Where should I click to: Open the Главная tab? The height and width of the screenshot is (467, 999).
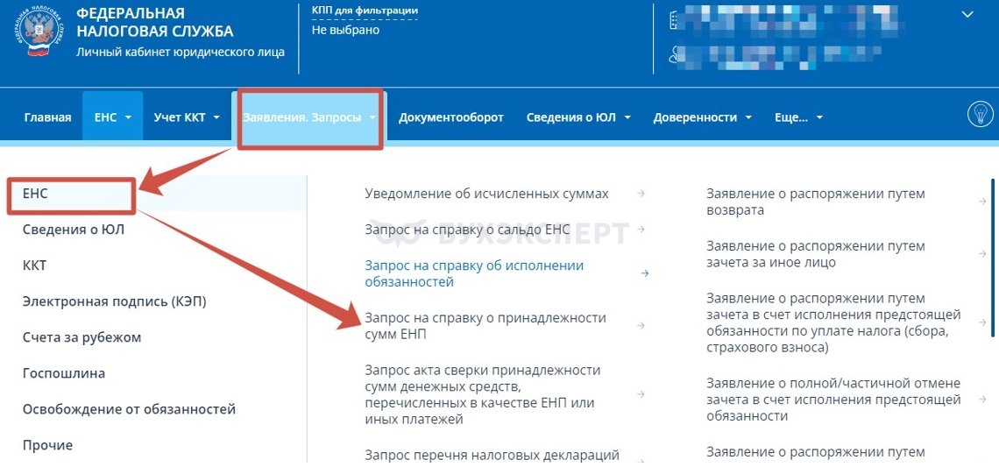pyautogui.click(x=48, y=117)
